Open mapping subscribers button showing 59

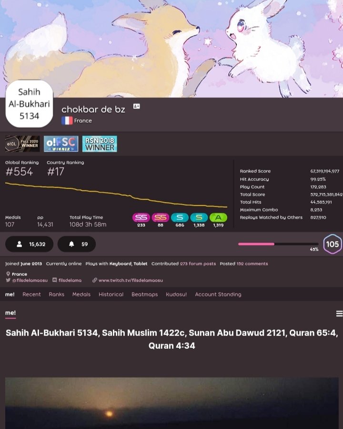pyautogui.click(x=77, y=244)
